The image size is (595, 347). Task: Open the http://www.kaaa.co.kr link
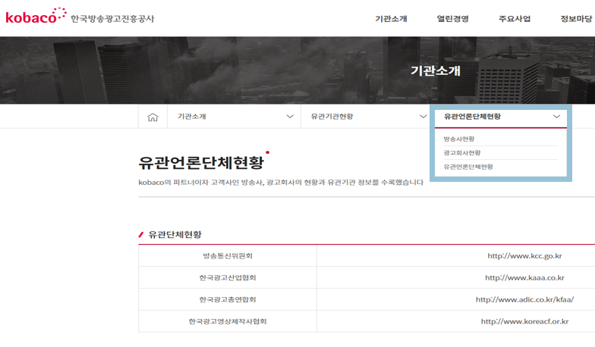524,278
